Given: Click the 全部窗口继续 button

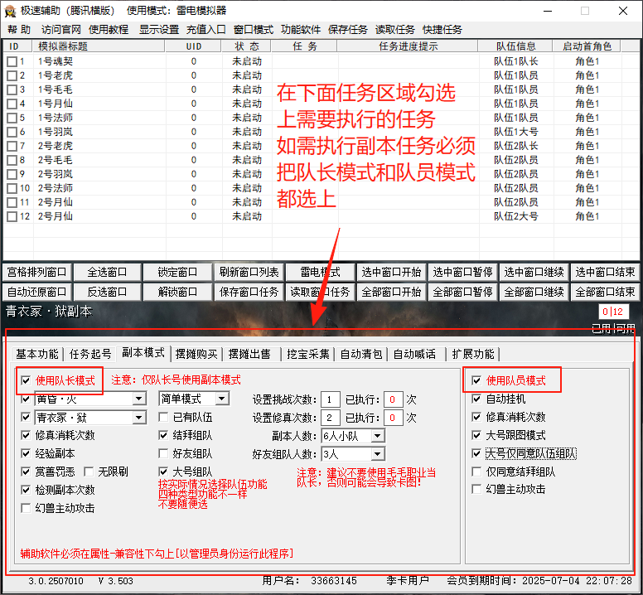Looking at the screenshot, I should tap(534, 292).
